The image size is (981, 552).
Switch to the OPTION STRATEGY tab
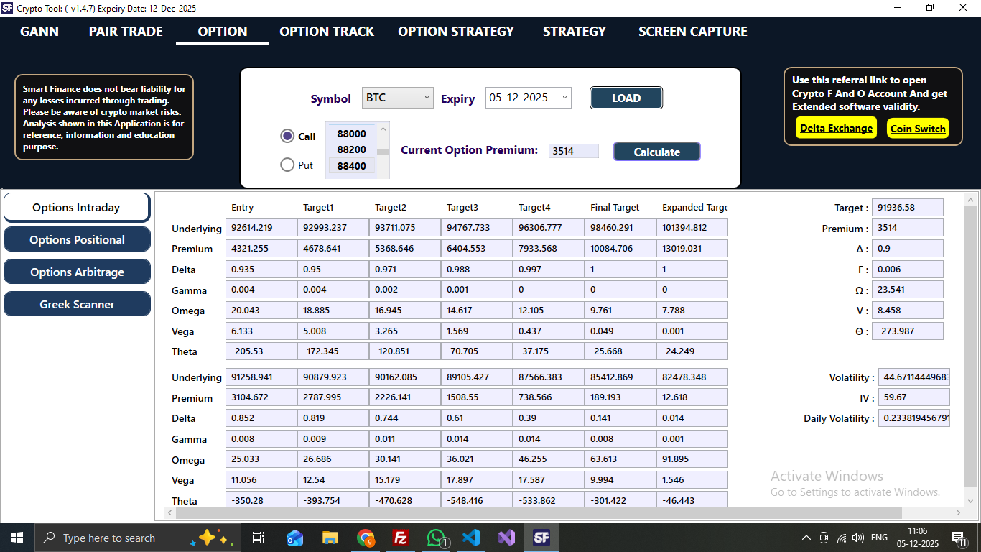(x=455, y=31)
